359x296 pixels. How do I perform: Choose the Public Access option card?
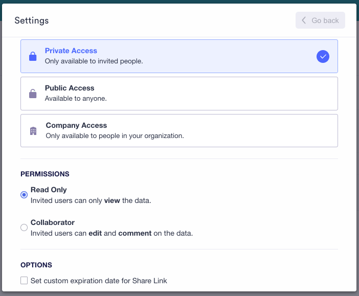[179, 94]
